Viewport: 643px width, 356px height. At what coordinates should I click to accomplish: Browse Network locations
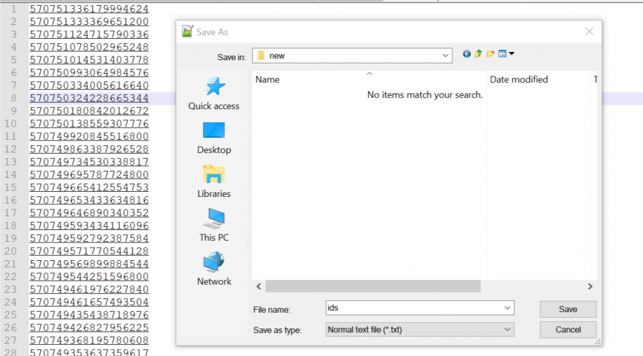214,270
